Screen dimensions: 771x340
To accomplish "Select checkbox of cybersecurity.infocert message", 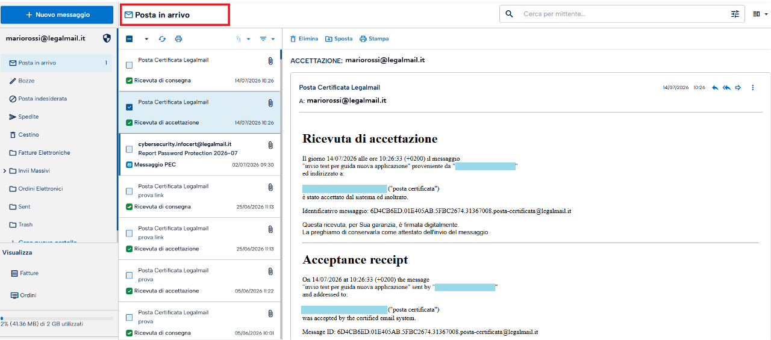I will click(x=130, y=149).
